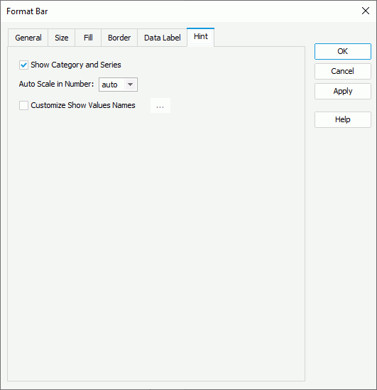Switch to the General tab
The width and height of the screenshot is (377, 390).
(x=28, y=38)
